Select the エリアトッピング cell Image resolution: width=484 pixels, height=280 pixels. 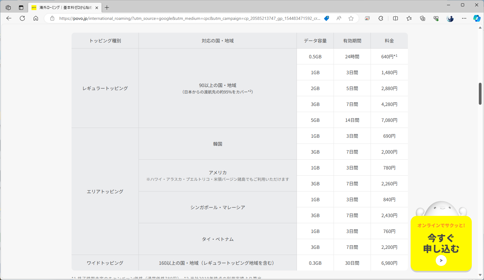point(105,191)
